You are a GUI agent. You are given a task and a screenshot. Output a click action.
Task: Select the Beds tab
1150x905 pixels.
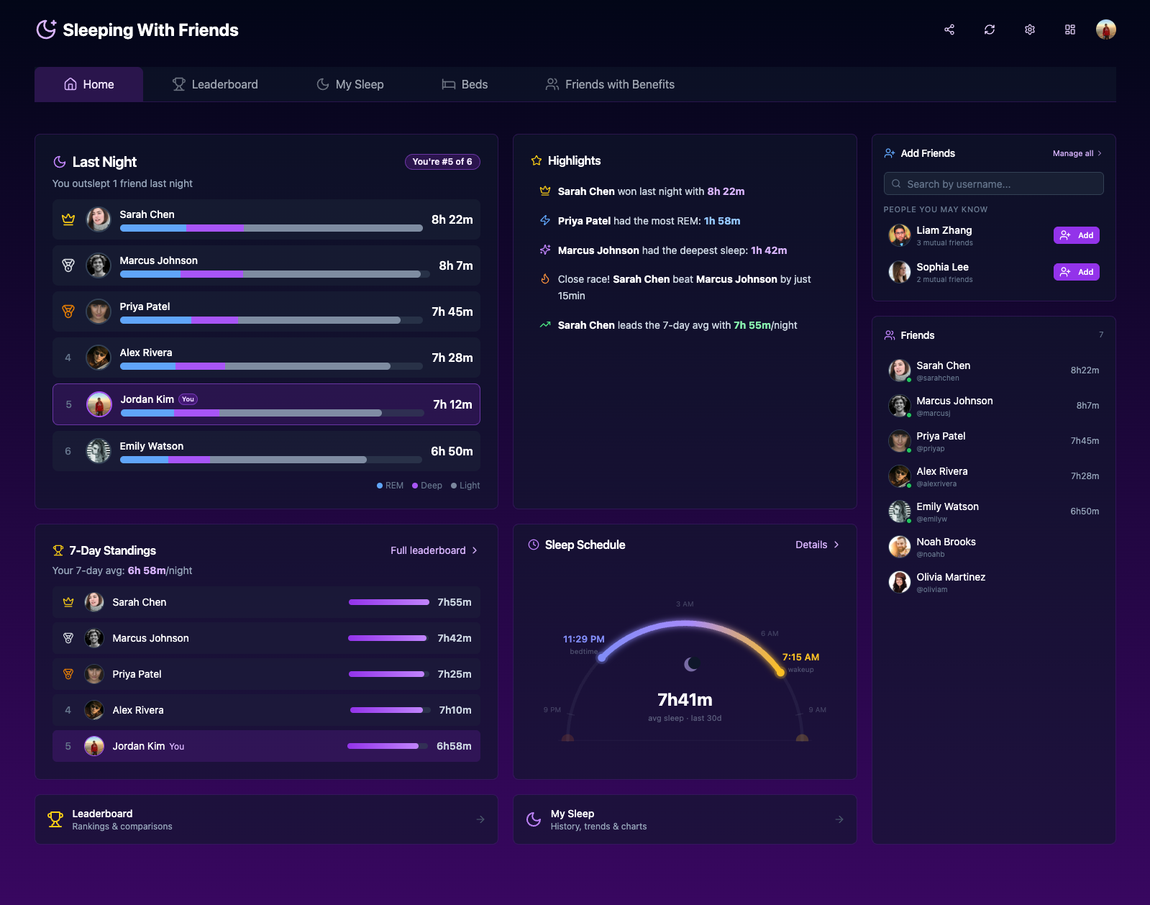465,84
